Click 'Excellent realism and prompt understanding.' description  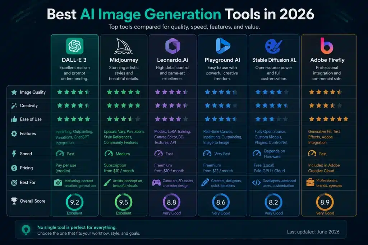point(74,73)
